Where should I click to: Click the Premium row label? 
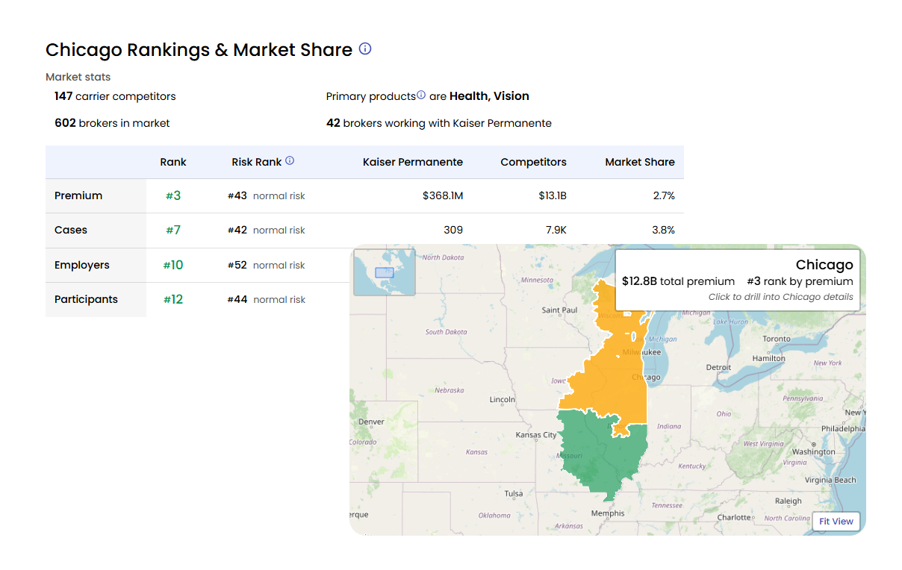pos(78,195)
